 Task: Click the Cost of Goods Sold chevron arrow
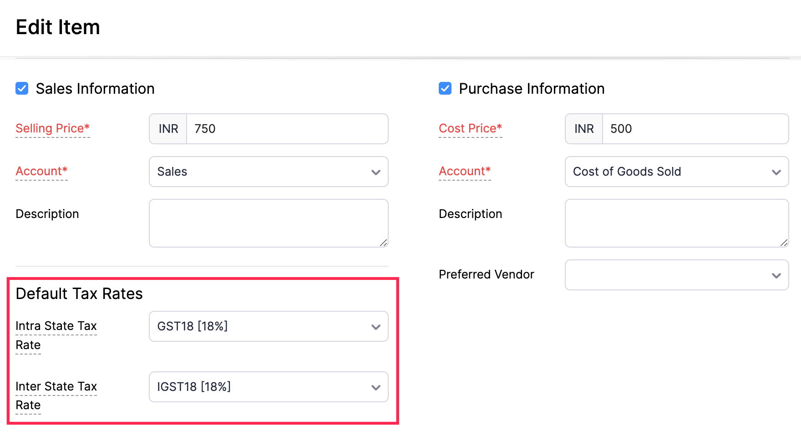[x=776, y=172]
